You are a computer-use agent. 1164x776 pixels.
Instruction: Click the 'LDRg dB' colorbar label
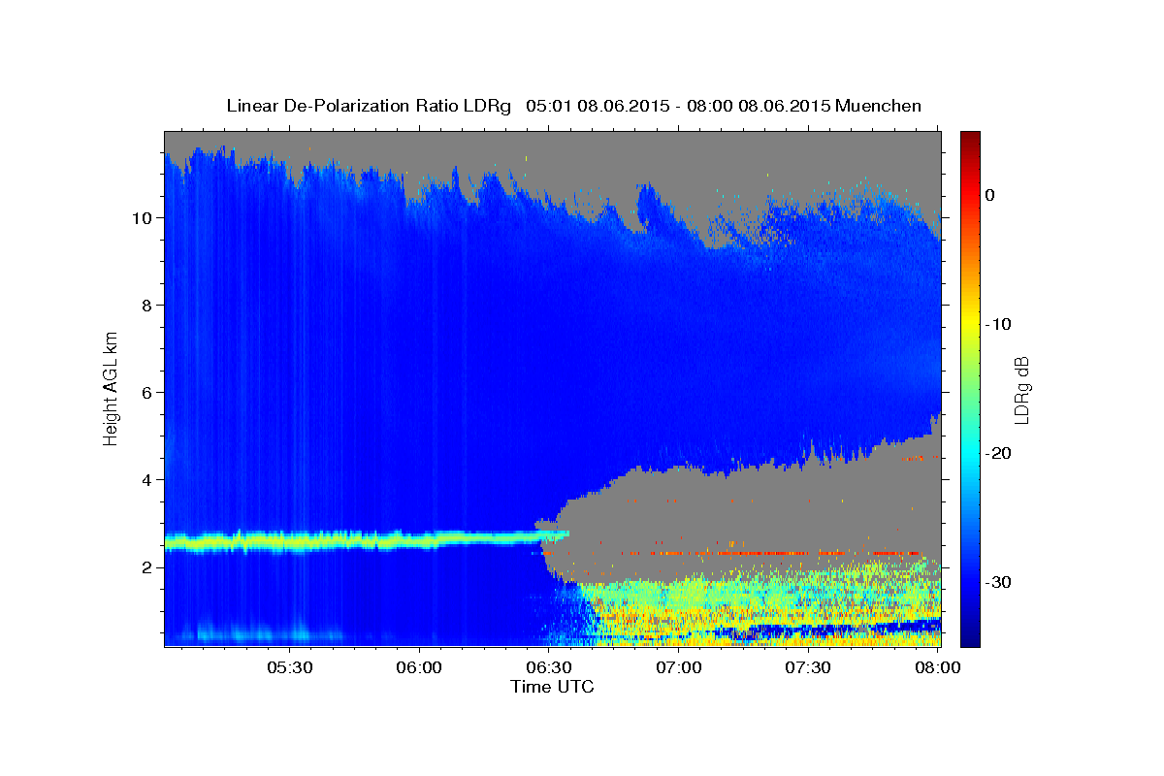point(1021,391)
